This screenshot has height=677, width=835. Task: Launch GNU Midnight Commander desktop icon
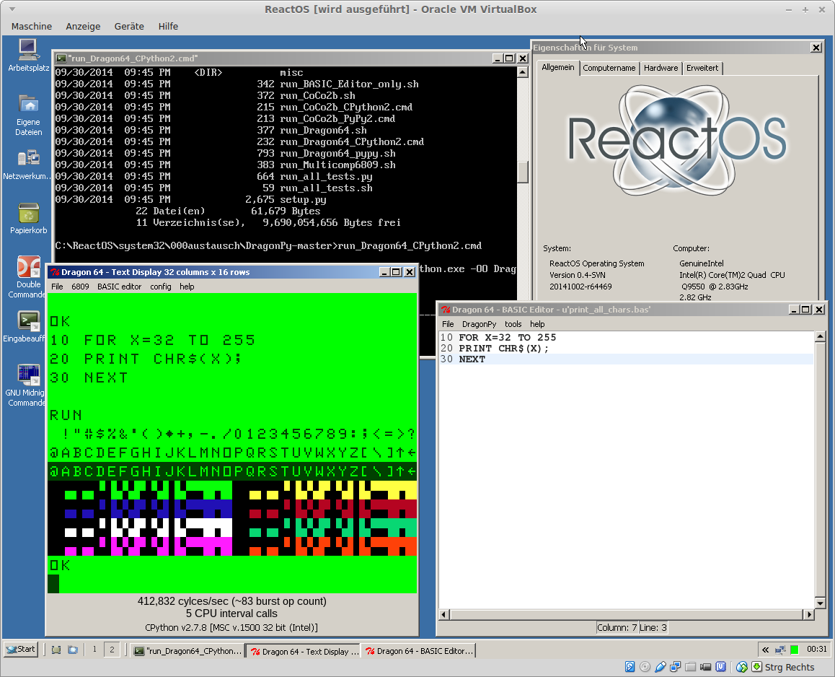(27, 385)
